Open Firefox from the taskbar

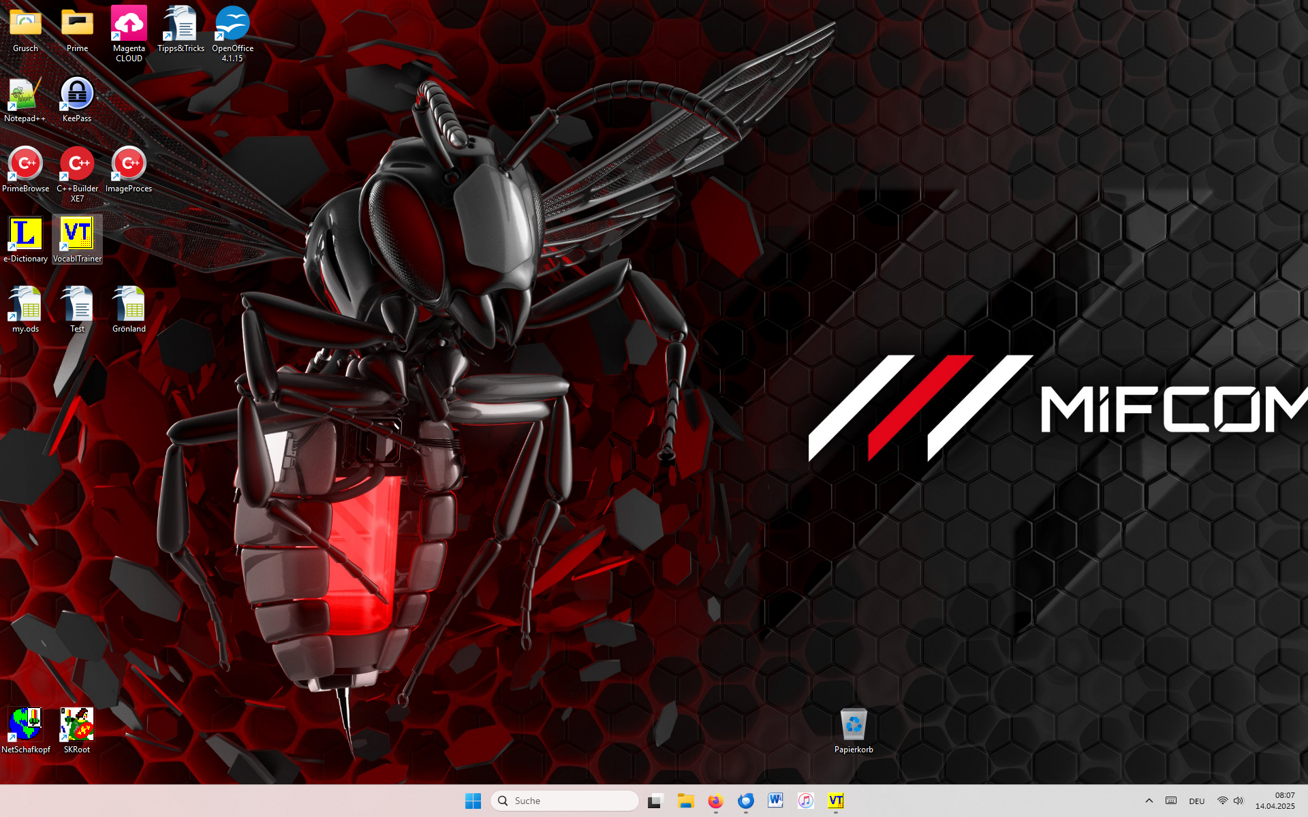pyautogui.click(x=715, y=801)
